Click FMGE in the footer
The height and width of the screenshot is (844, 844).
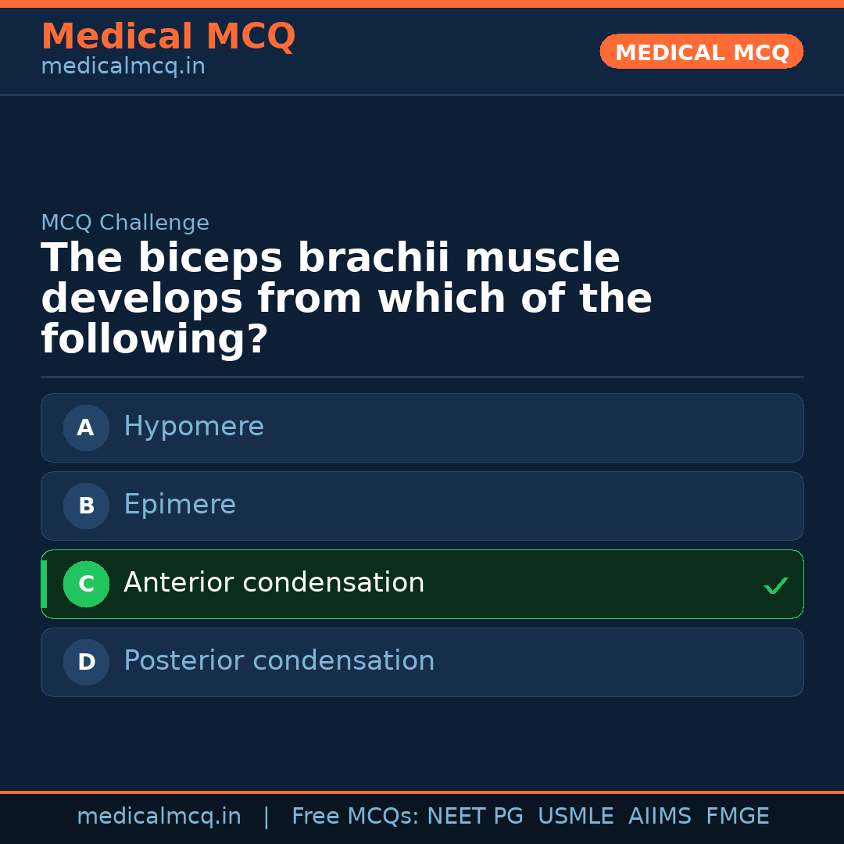point(738,817)
